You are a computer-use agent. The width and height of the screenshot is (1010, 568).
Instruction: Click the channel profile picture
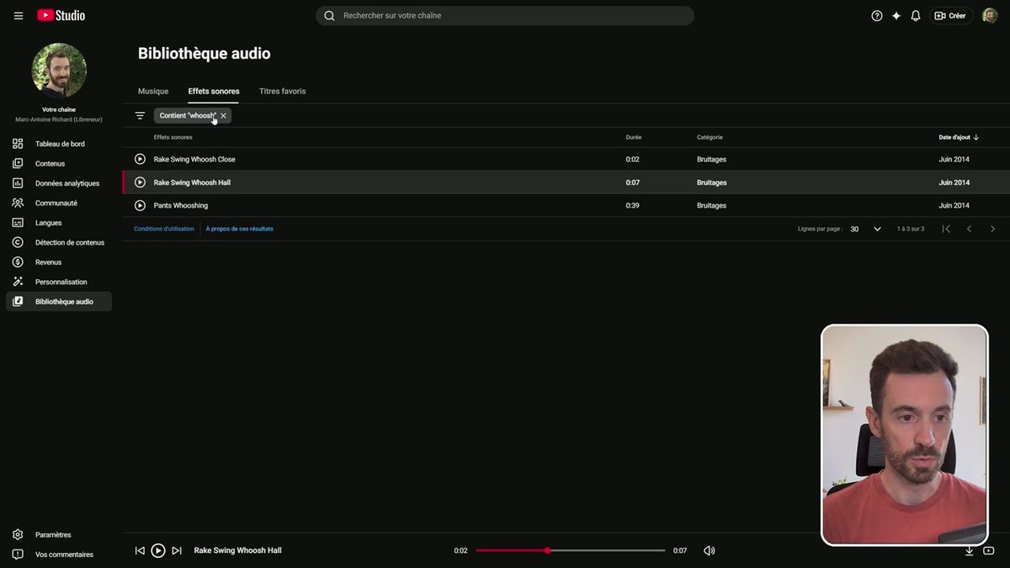[59, 70]
